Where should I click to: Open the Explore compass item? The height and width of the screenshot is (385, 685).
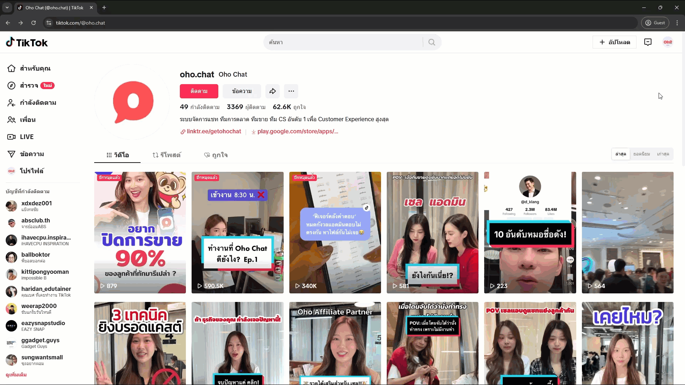pos(31,86)
